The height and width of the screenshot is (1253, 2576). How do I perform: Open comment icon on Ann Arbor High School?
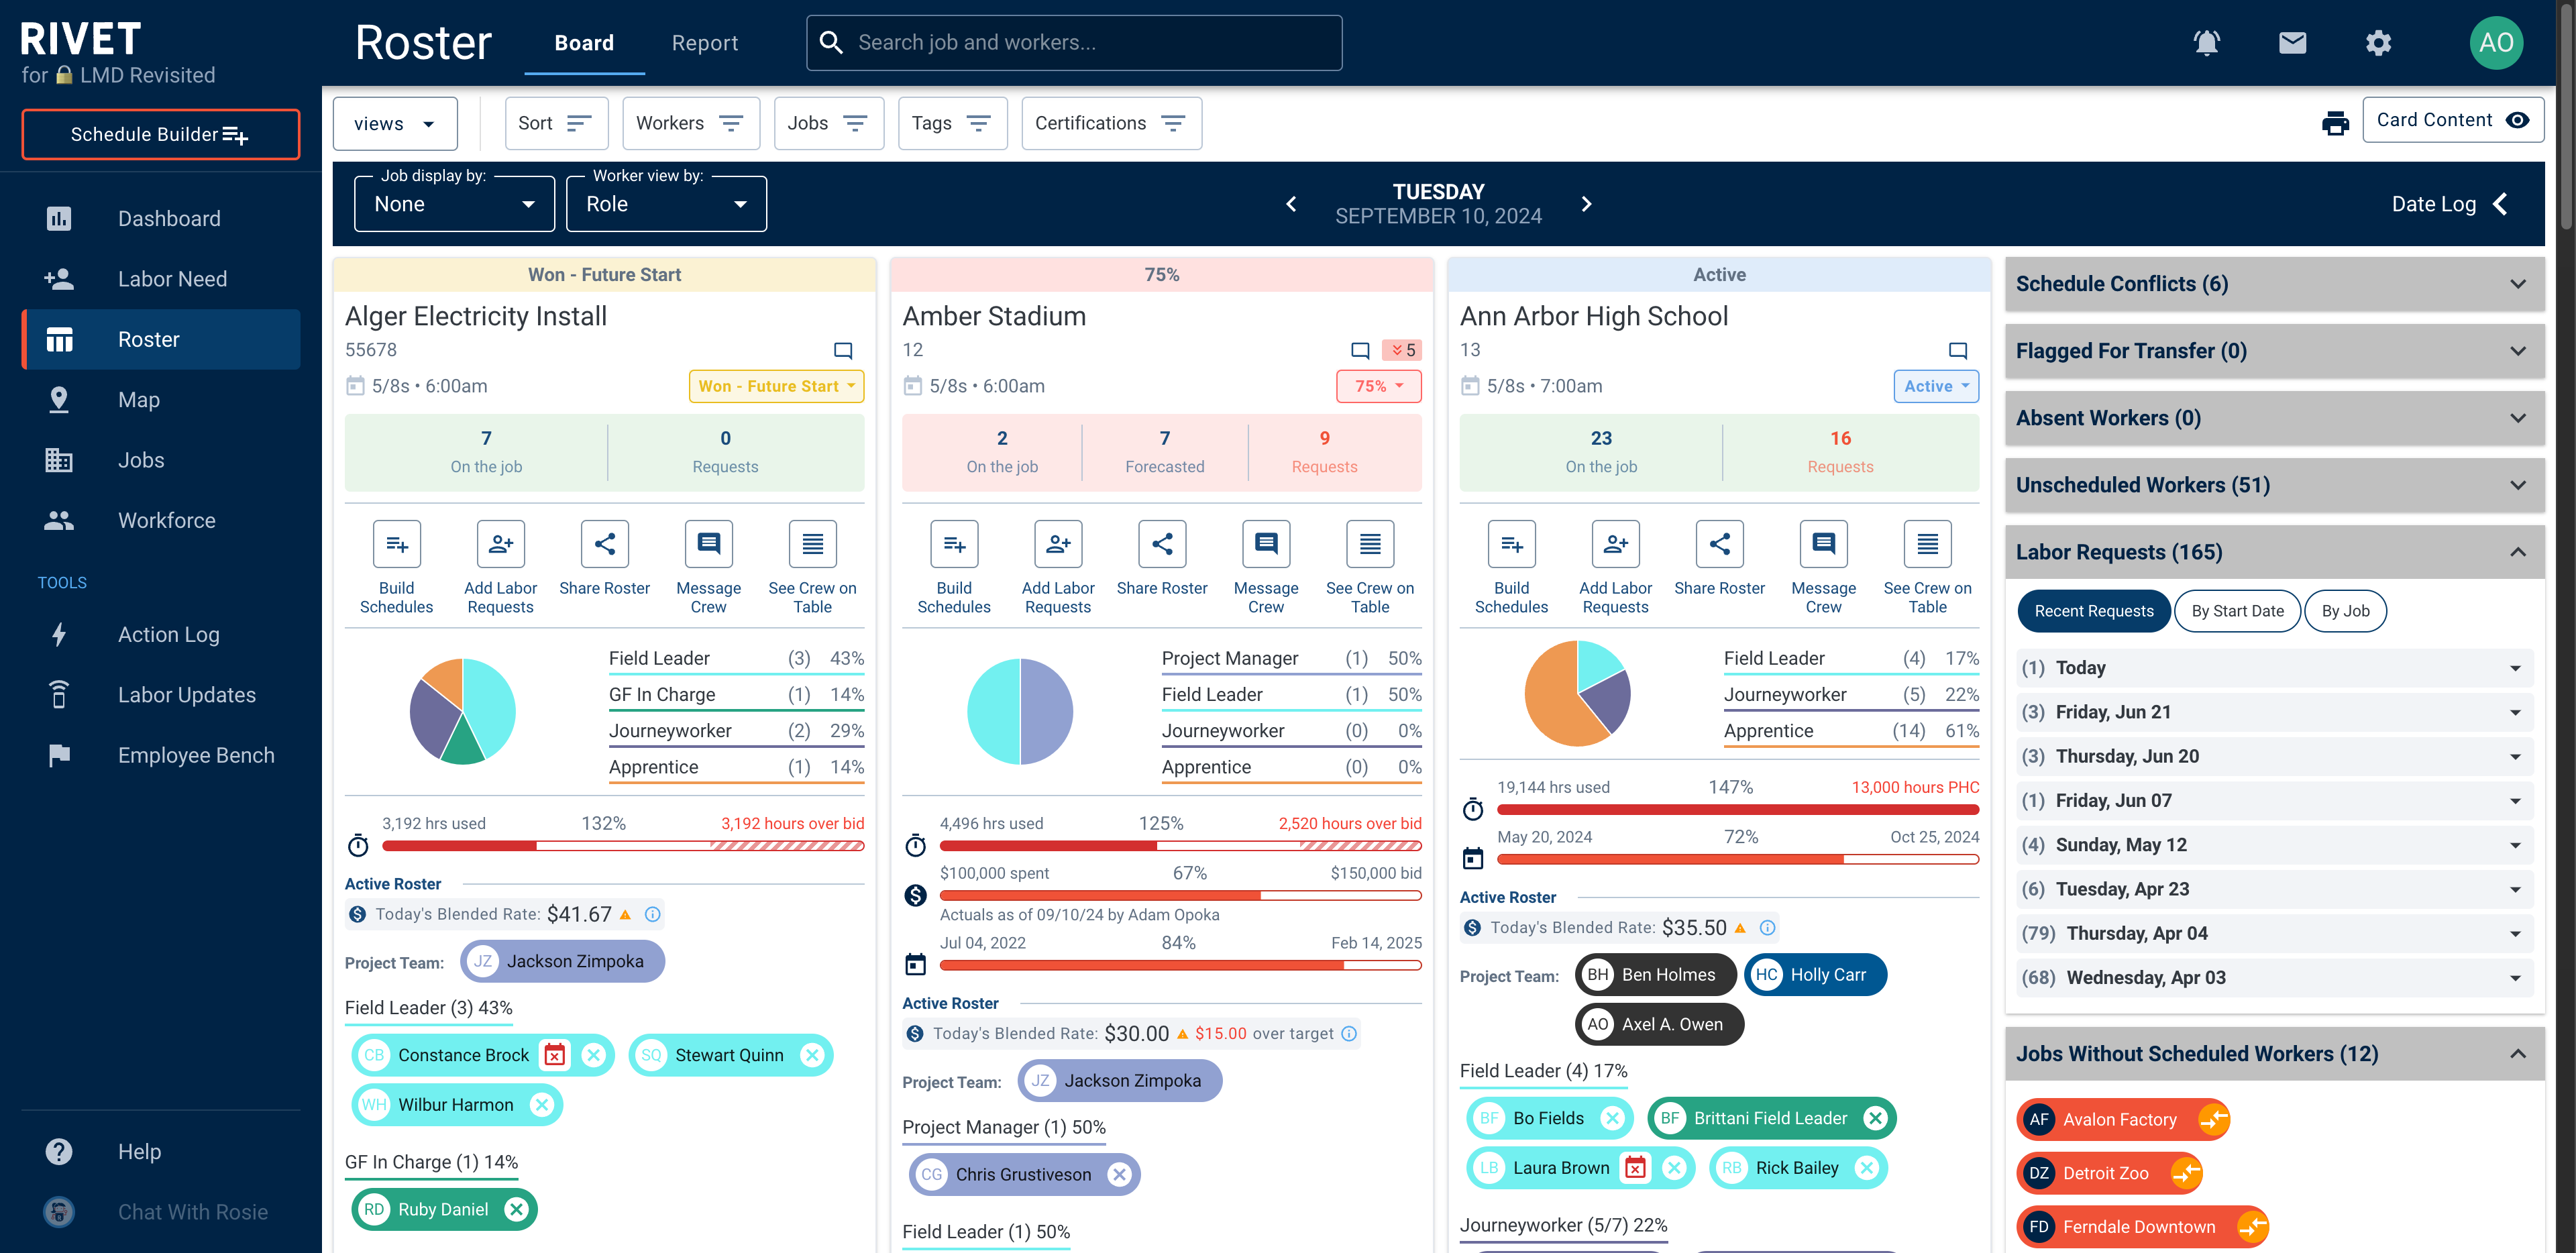(x=1958, y=350)
